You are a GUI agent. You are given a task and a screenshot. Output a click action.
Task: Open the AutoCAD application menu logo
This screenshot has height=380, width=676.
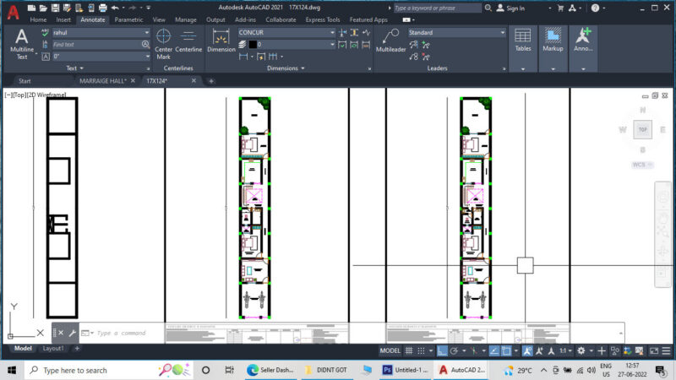(x=13, y=12)
